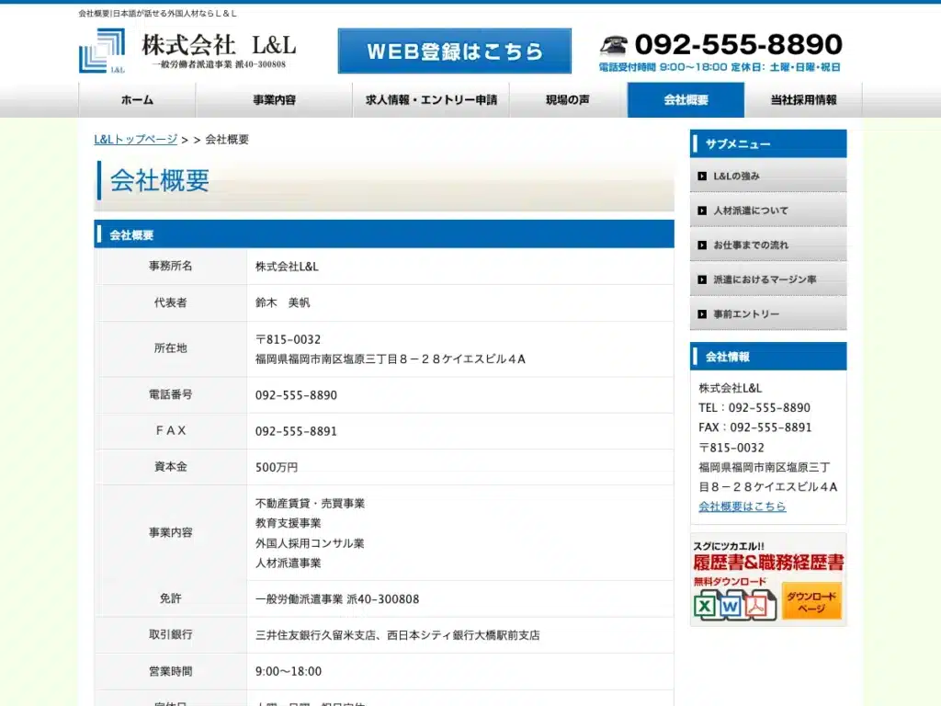Click the Word file icon in resume banner
The image size is (941, 706).
[x=731, y=606]
